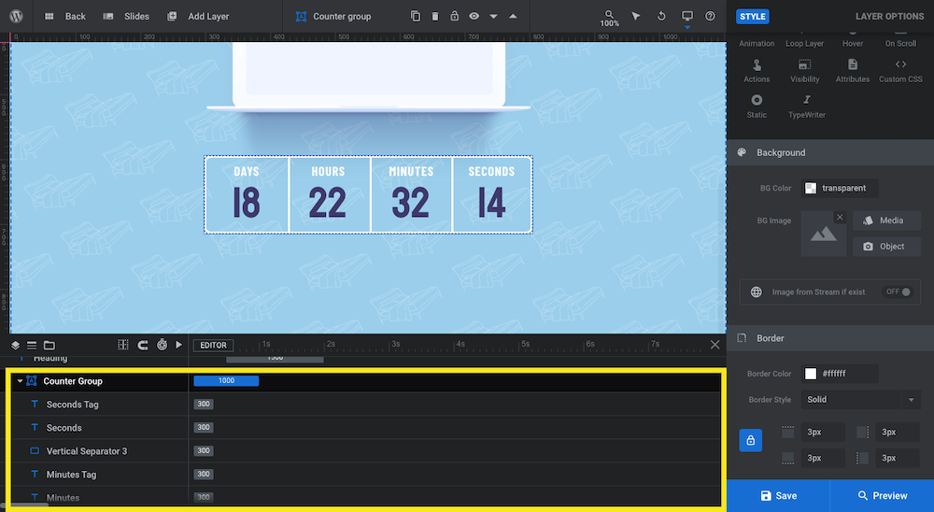Viewport: 934px width, 512px height.
Task: Choose background from Media library
Action: (886, 220)
